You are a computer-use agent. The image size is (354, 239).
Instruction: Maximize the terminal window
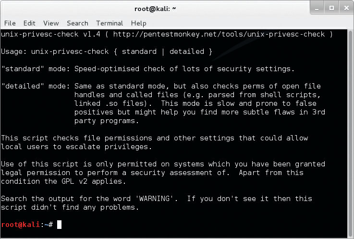pyautogui.click(x=331, y=8)
